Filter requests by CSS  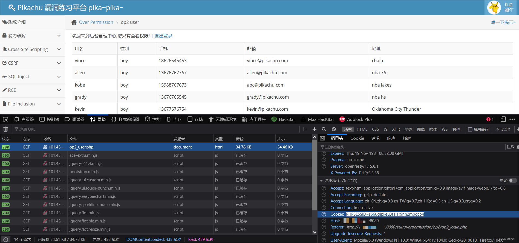[x=376, y=129]
